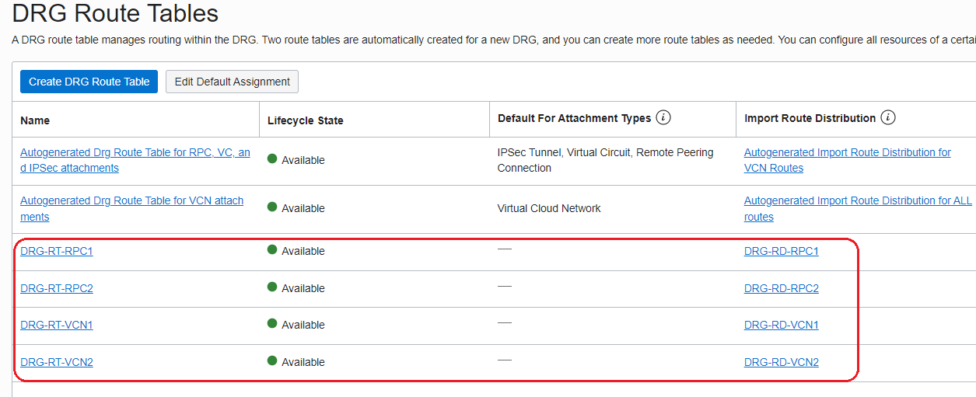
Task: Click the Name column header
Action: coord(35,120)
